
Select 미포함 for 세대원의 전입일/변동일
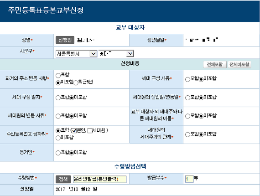(201, 98)
